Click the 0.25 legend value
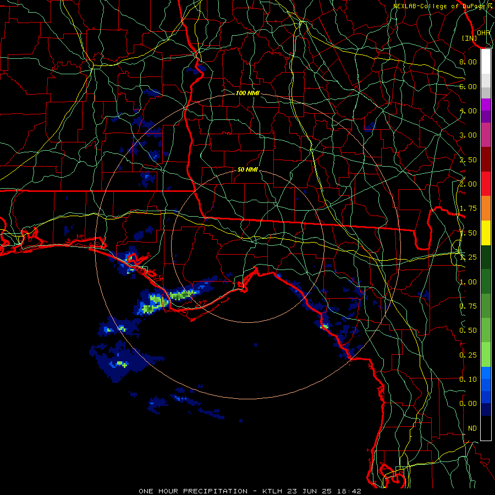This screenshot has height=495, width=495. [468, 355]
